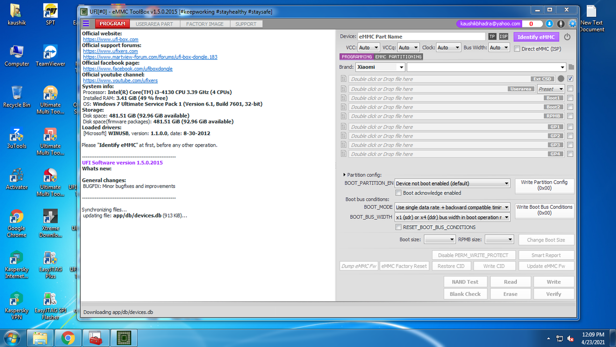Open the BOOT_MODE dropdown
616x347 pixels.
tap(452, 207)
